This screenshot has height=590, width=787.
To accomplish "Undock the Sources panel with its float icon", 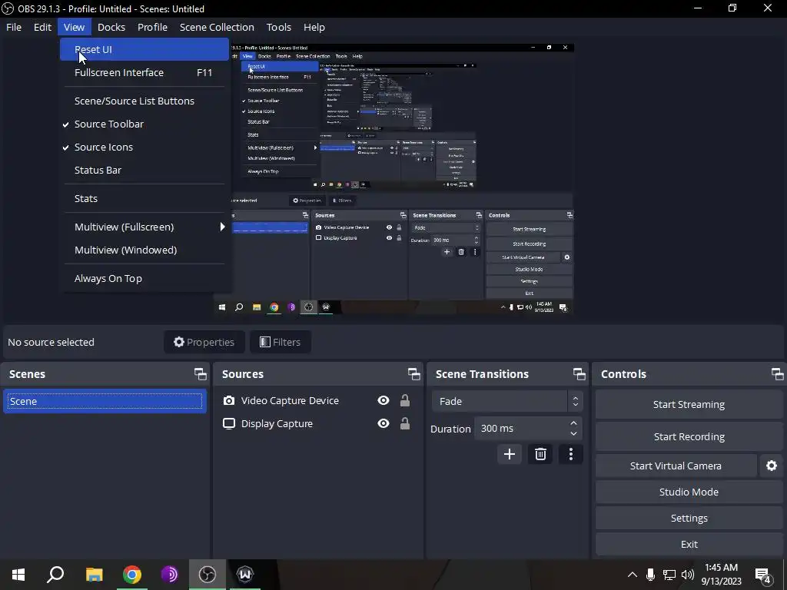I will [414, 374].
